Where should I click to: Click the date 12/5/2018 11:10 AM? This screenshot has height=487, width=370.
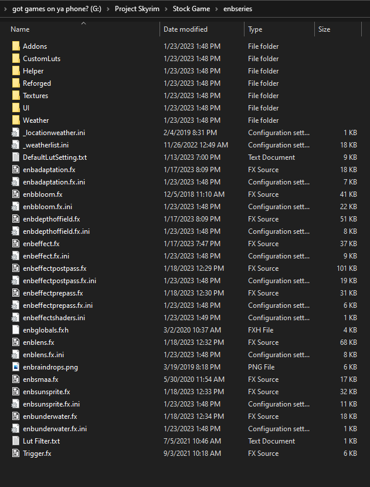(x=194, y=194)
